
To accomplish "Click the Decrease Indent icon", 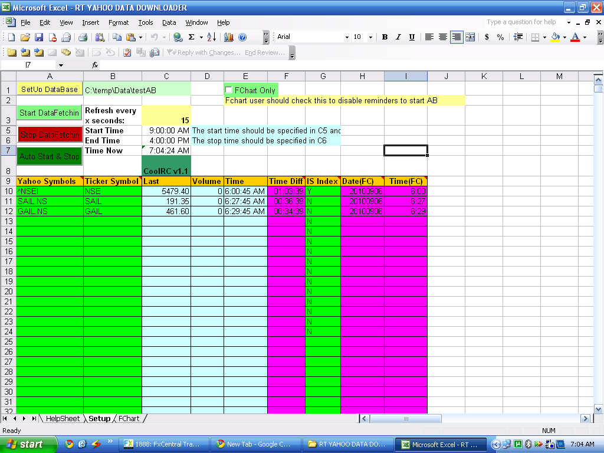I will click(x=518, y=37).
